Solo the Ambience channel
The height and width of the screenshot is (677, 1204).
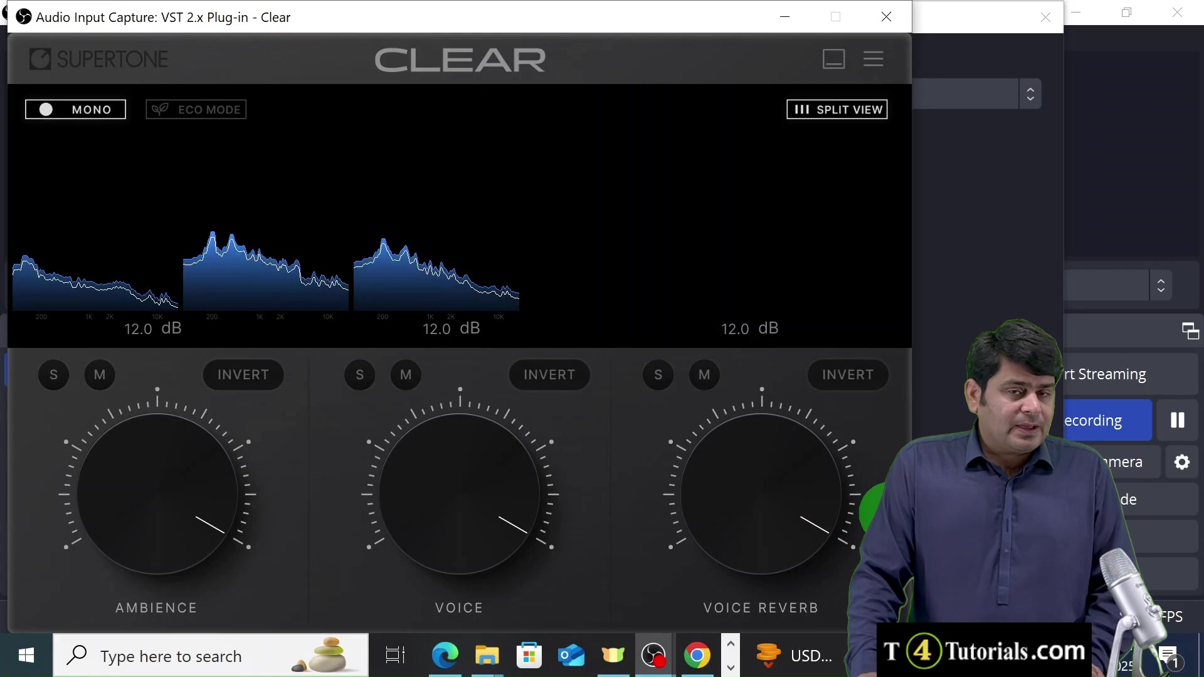pyautogui.click(x=54, y=375)
